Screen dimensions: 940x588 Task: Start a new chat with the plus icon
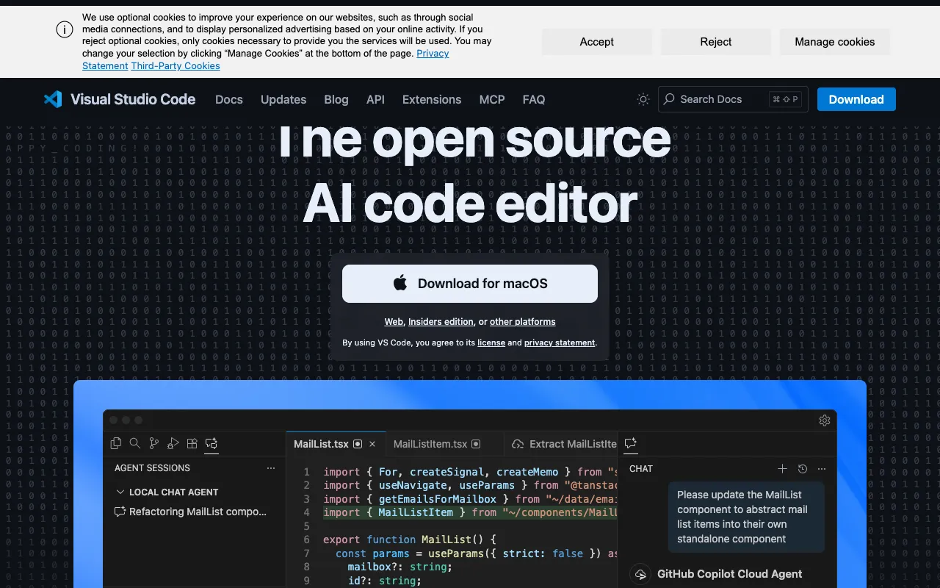[783, 469]
